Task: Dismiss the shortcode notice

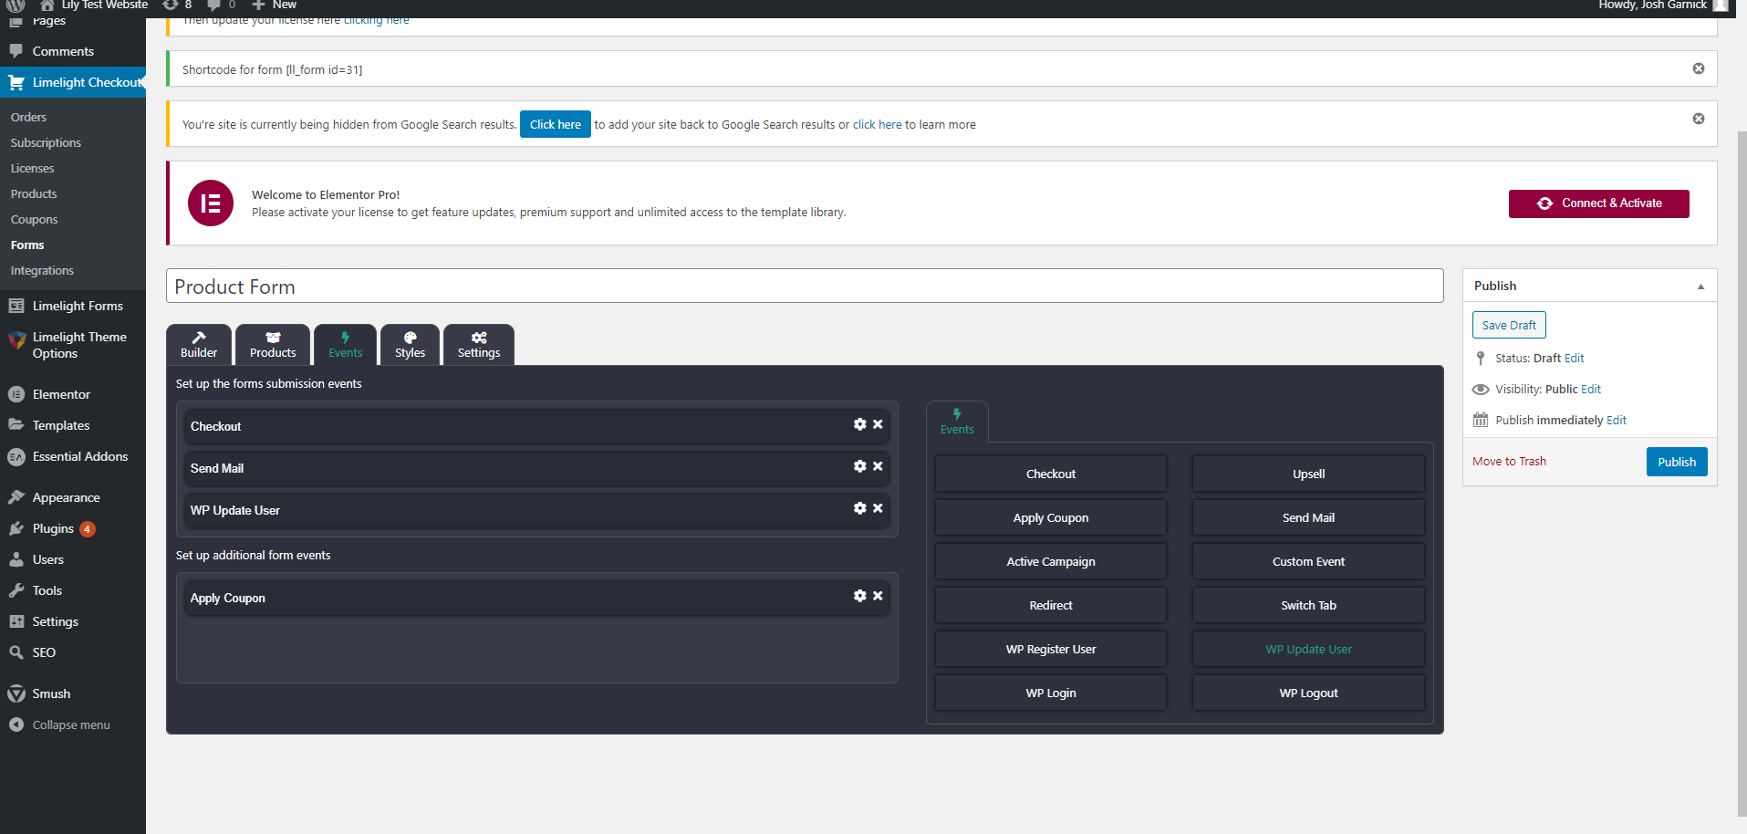Action: (x=1699, y=68)
